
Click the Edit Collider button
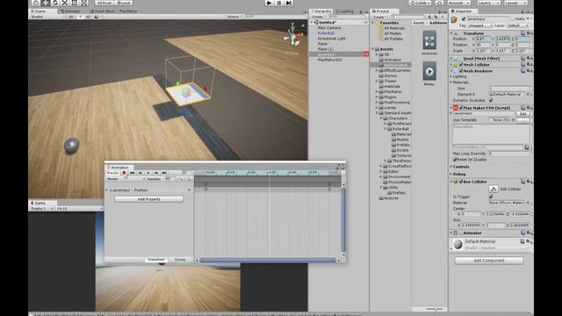click(x=494, y=189)
